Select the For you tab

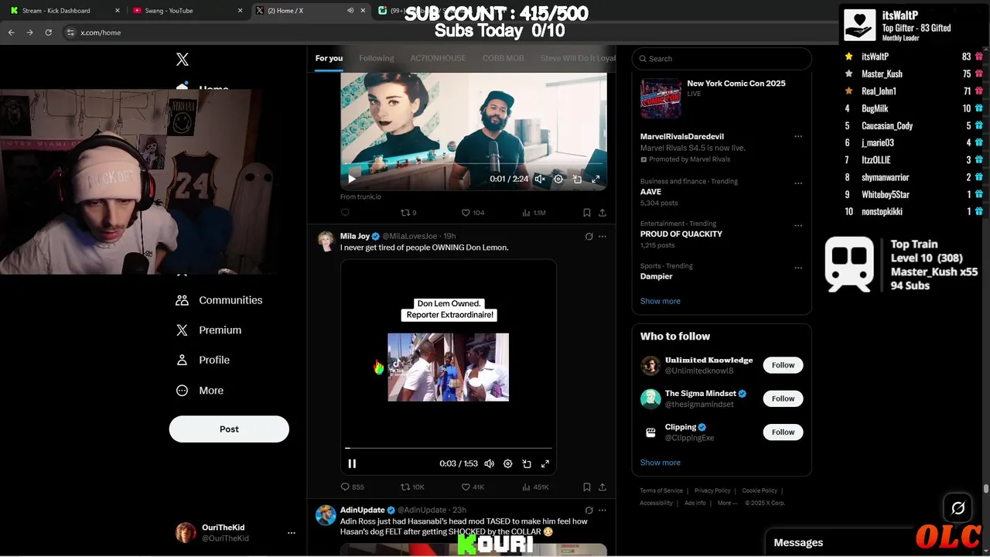(x=329, y=59)
